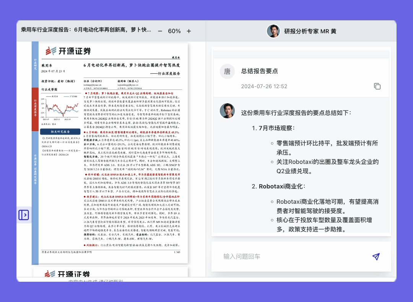Screen dimensions: 413x302
Task: Click the bullet 关注Robotaxi的出圈及整车龙头企业
Action: (327, 166)
